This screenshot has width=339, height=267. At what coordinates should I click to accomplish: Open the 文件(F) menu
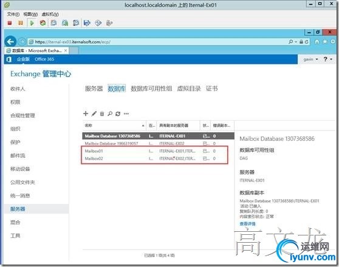tap(13, 14)
